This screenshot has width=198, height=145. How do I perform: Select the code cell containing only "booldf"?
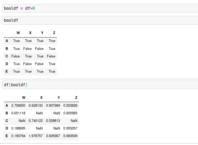[x=100, y=20]
